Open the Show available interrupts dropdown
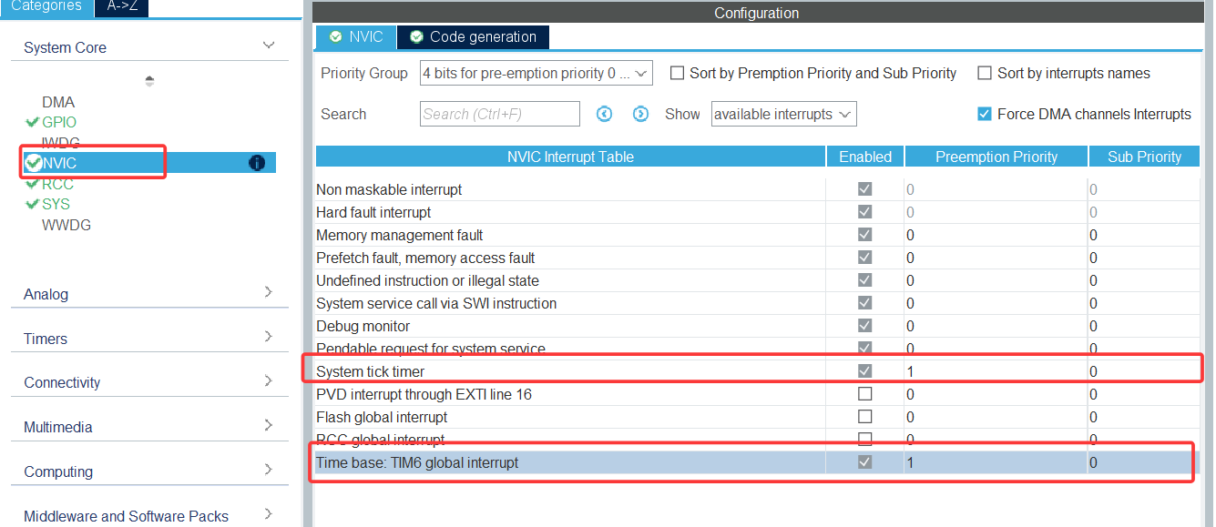Viewport: 1216px width, 527px height. pyautogui.click(x=784, y=114)
